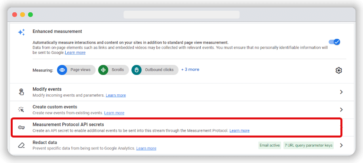Expand Create custom events with its chevron
Screen dimensions: 363x163
click(341, 110)
